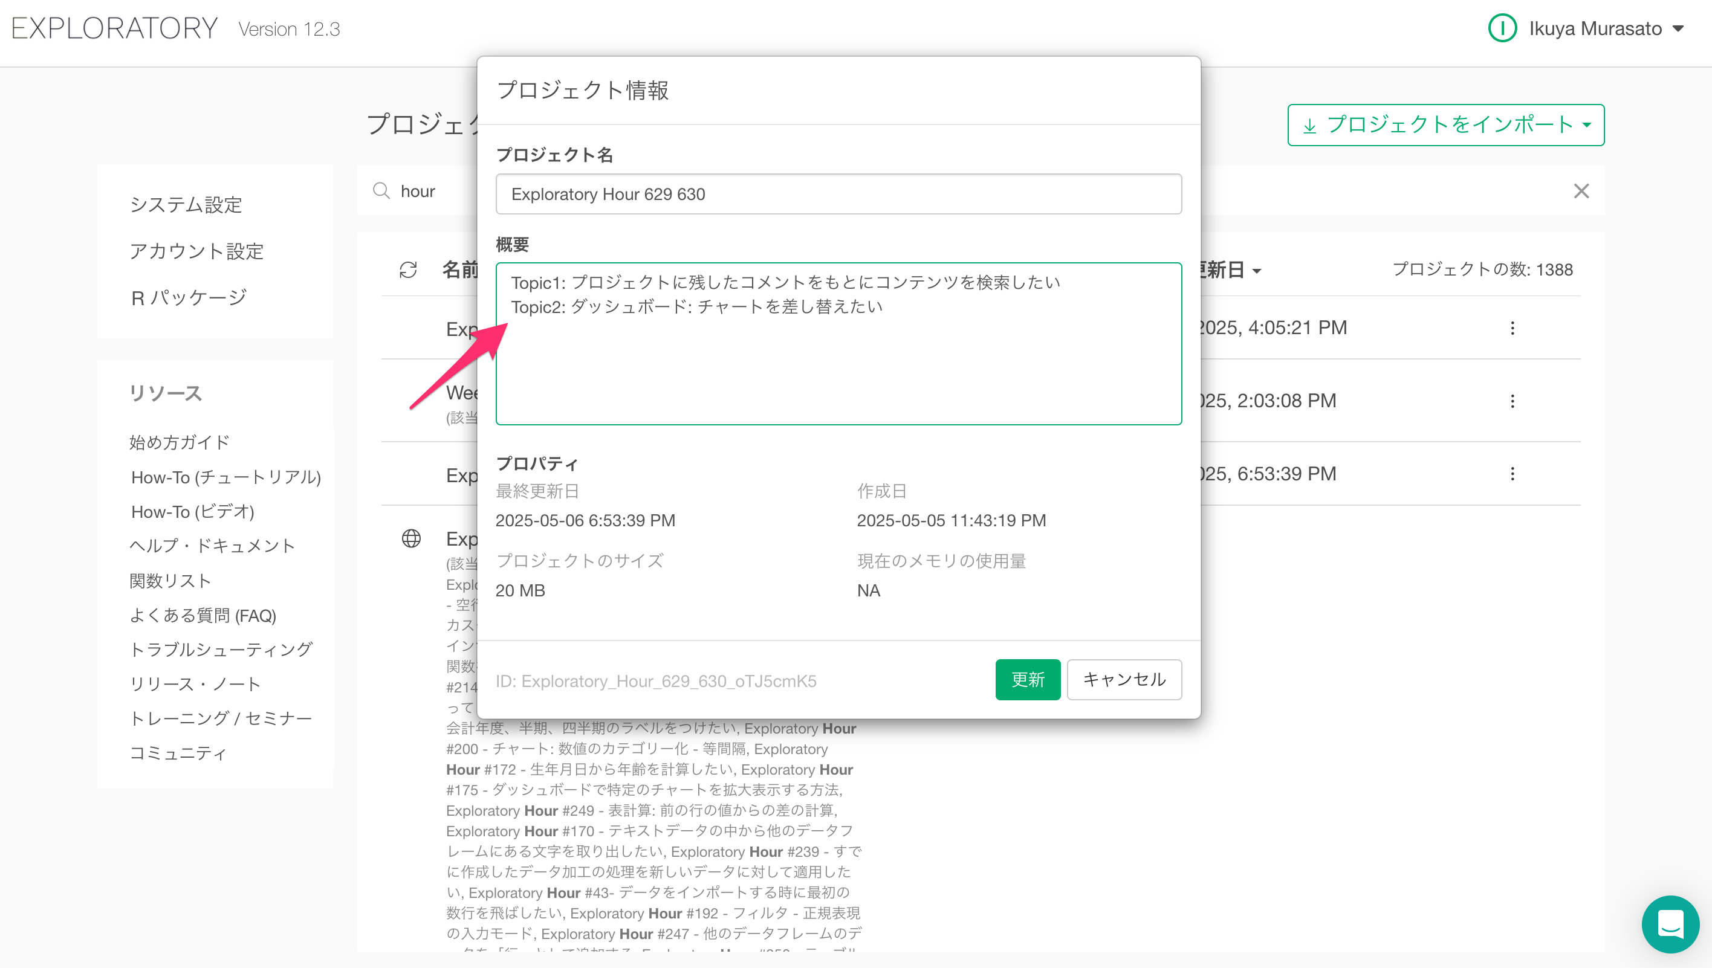Open the chat support bubble icon
1712x968 pixels.
[1670, 923]
